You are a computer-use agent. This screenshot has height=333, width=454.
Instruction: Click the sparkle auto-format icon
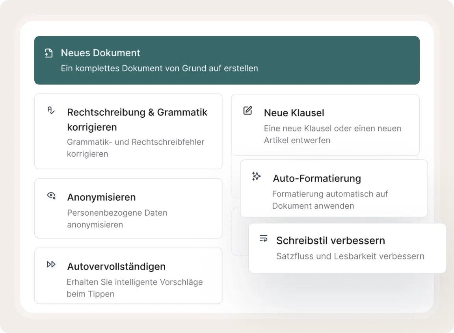(257, 176)
